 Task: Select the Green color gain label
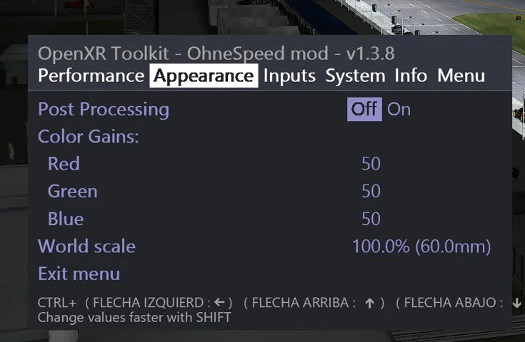(72, 191)
